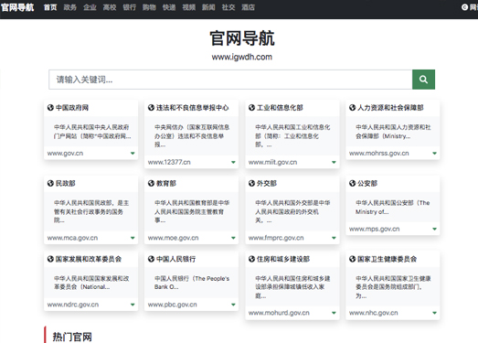The image size is (478, 343).
Task: Open the 政务 nav category
Action: [70, 7]
